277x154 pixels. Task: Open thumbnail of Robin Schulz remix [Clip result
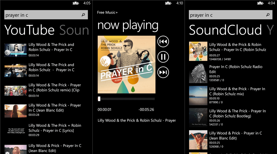tap(15, 91)
